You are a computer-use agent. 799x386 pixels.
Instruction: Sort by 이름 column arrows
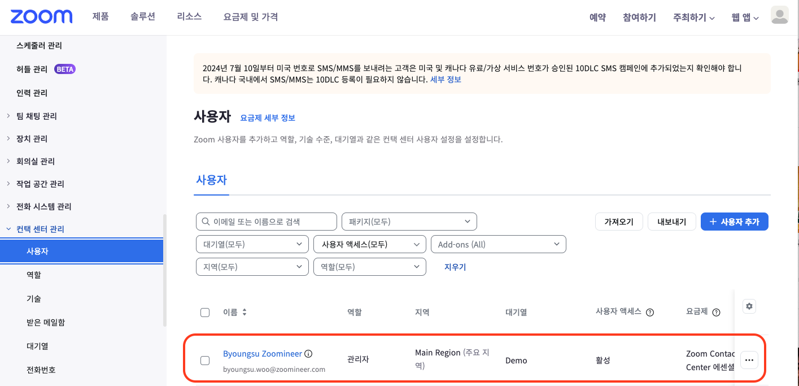click(244, 312)
